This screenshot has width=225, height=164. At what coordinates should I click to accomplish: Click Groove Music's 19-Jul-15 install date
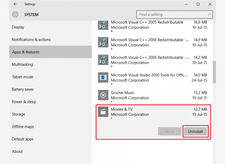pos(200,98)
